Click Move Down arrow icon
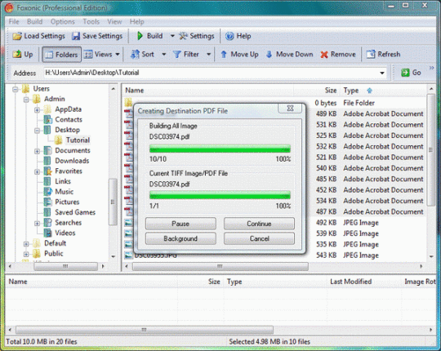This screenshot has width=441, height=351. tap(269, 54)
